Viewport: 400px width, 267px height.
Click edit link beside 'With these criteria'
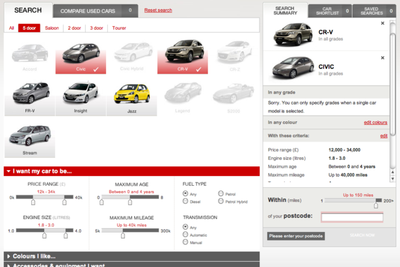click(x=384, y=136)
